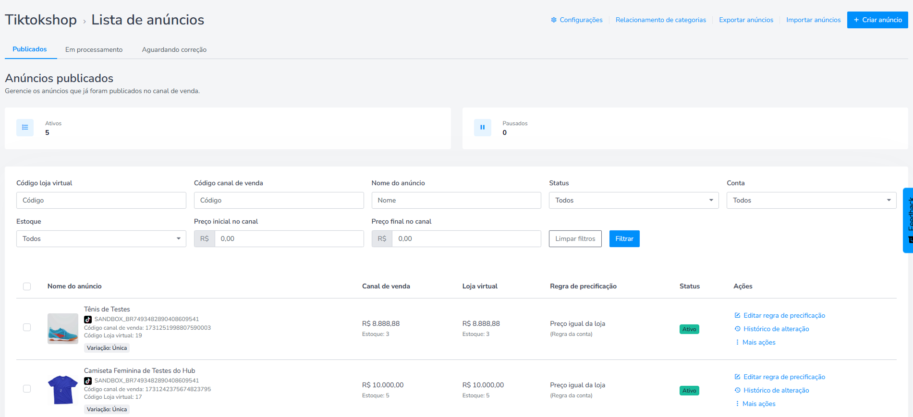Screen dimensions: 913x417
Task: Click the Criar anúncio button
Action: coord(877,20)
